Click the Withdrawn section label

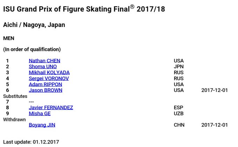14,119
